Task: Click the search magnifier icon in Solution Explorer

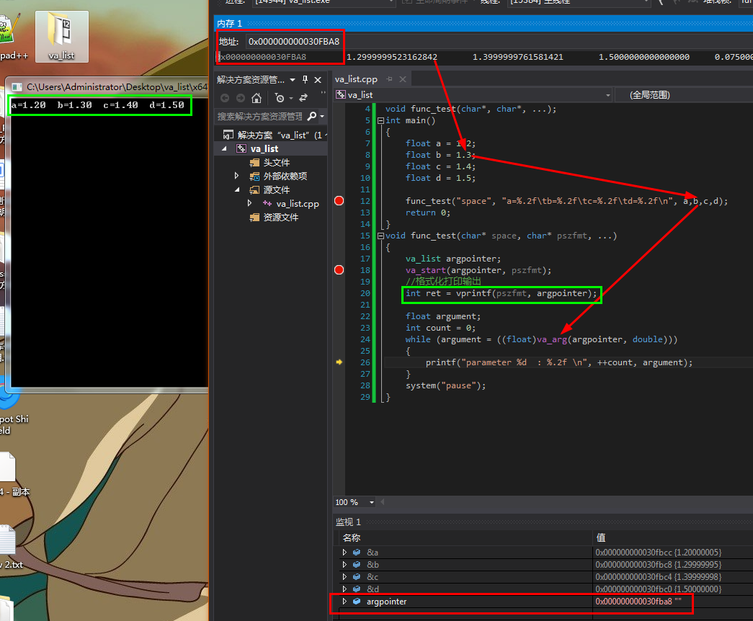Action: click(312, 116)
